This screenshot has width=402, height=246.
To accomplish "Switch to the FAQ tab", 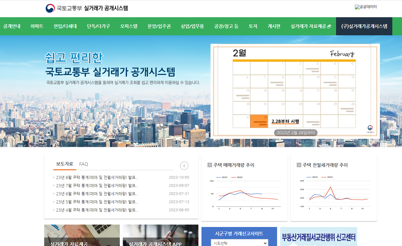I will (84, 164).
